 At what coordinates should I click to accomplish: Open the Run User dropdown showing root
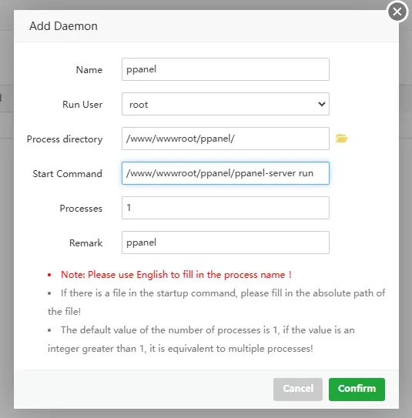point(226,104)
